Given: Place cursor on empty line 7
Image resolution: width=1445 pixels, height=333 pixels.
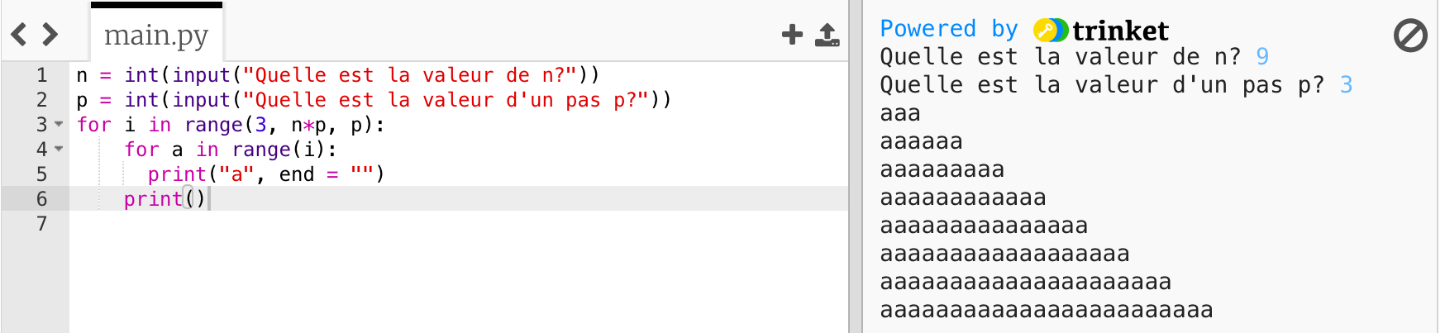Looking at the screenshot, I should (331, 224).
